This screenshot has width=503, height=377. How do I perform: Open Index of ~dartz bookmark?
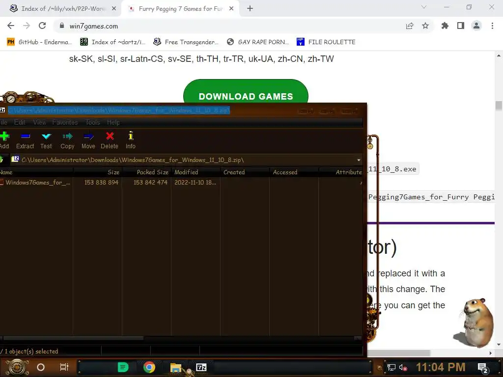pos(112,42)
